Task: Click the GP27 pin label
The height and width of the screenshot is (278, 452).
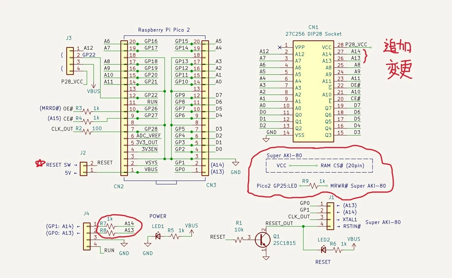Action: tap(151, 115)
